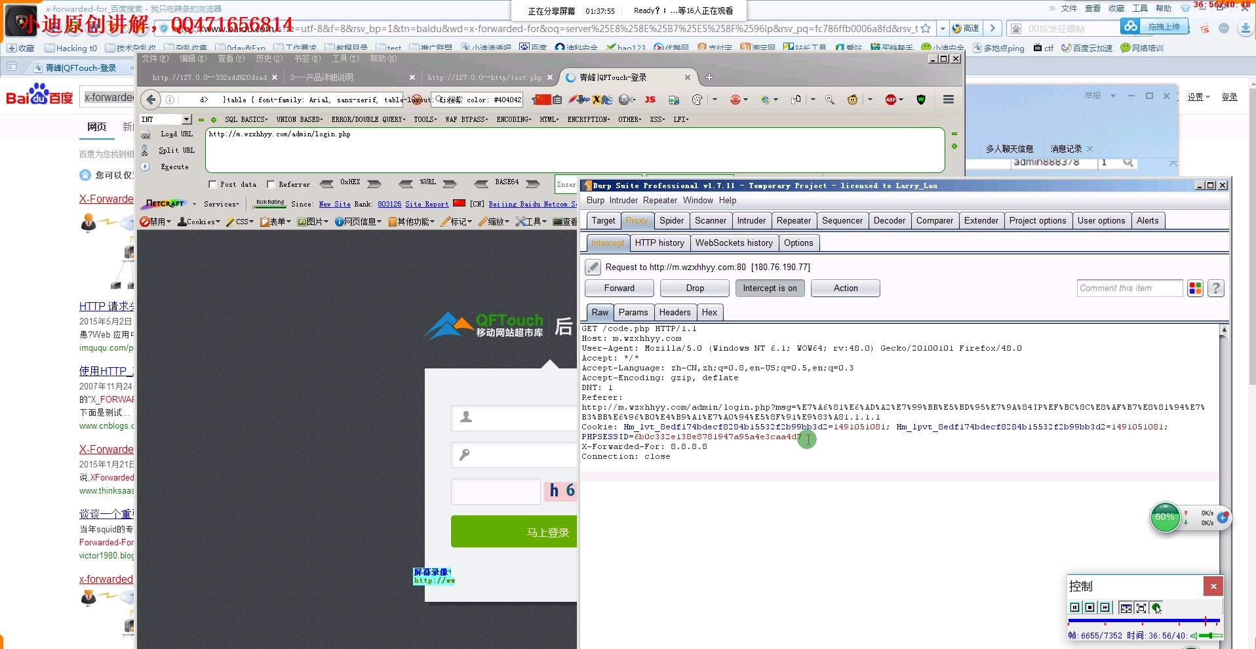Open the Burp help question mark icon
This screenshot has width=1256, height=649.
tap(1216, 288)
